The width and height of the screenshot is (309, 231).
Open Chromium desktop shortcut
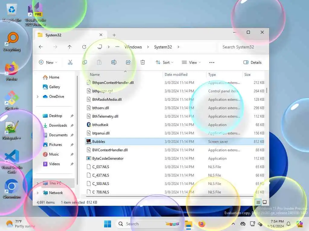coord(12,189)
